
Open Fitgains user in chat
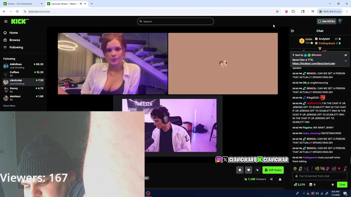[307, 128]
